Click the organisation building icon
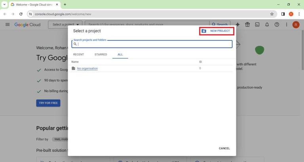The width and height of the screenshot is (304, 162). 73,68
